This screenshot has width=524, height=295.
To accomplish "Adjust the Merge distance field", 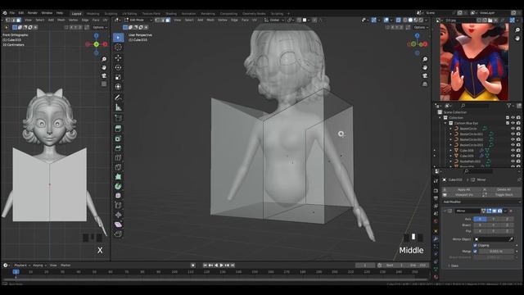I will 496,252.
